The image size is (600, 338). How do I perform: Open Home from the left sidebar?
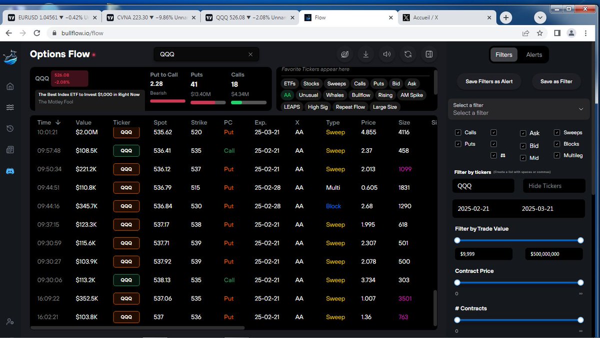10,87
